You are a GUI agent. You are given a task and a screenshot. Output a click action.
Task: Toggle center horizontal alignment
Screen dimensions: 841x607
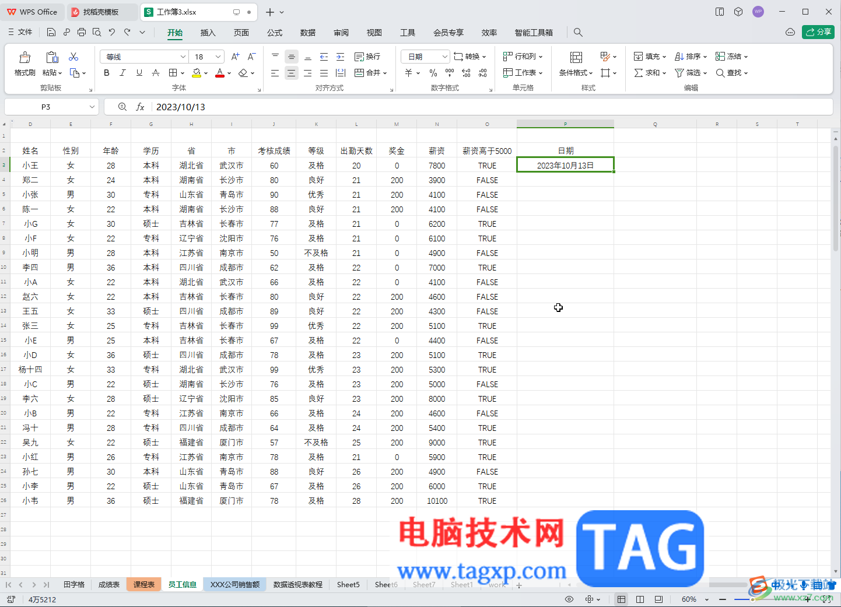point(292,73)
